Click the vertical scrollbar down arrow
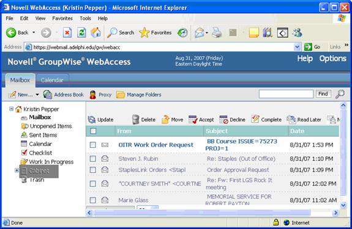The height and width of the screenshot is (229, 352). tap(343, 205)
